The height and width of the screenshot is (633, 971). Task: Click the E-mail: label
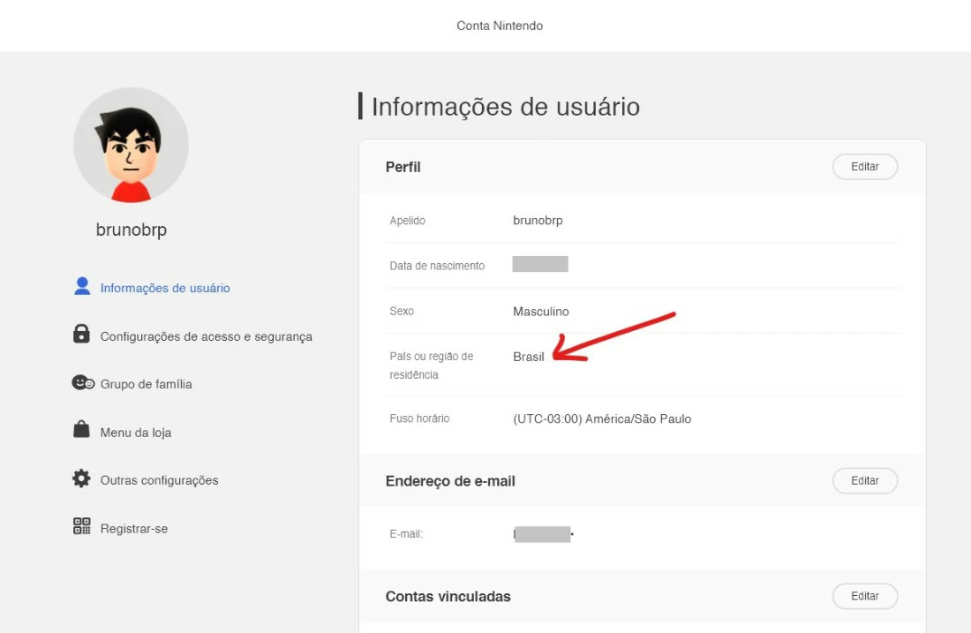pos(406,534)
